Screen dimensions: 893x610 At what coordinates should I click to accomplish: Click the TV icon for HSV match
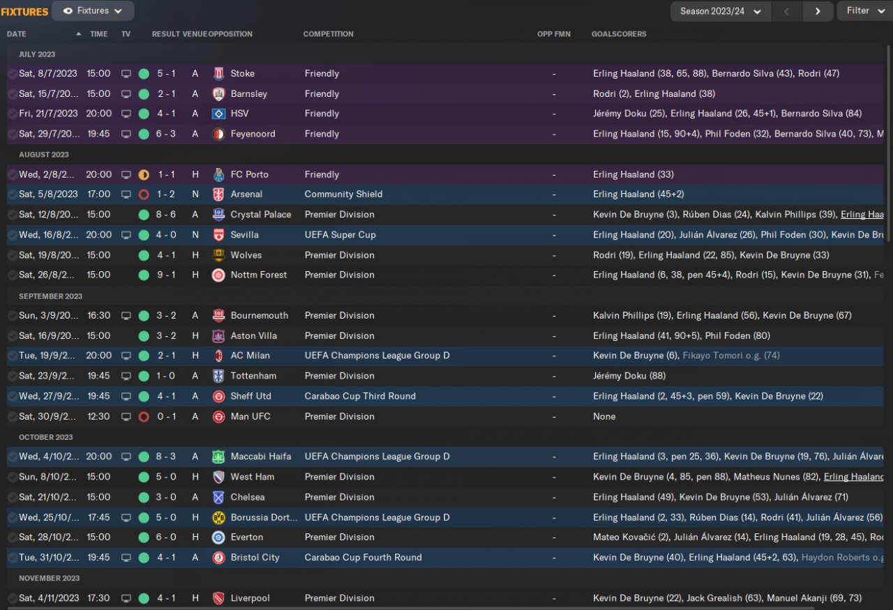(126, 114)
